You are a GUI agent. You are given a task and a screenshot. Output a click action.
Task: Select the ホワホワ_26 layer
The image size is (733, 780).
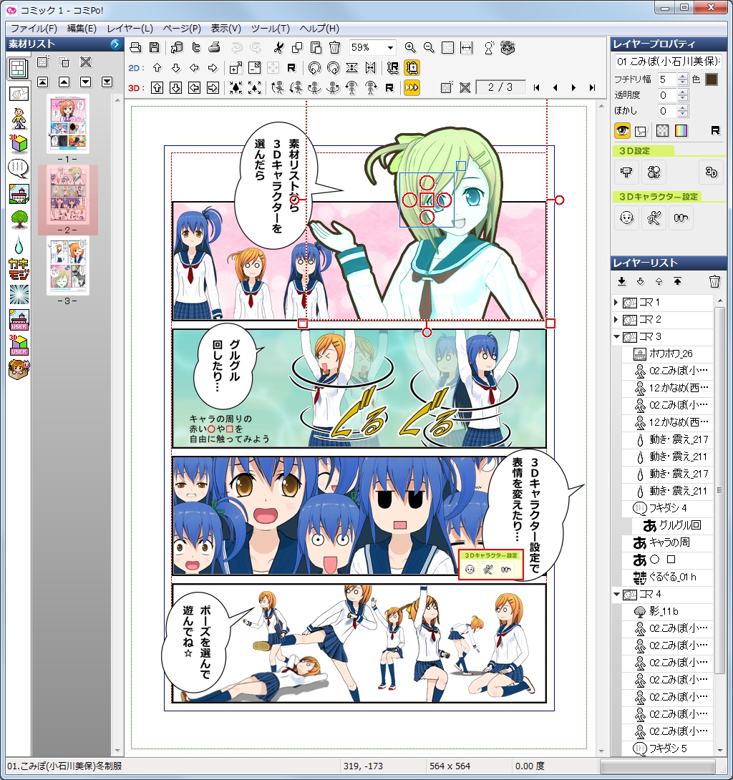667,354
